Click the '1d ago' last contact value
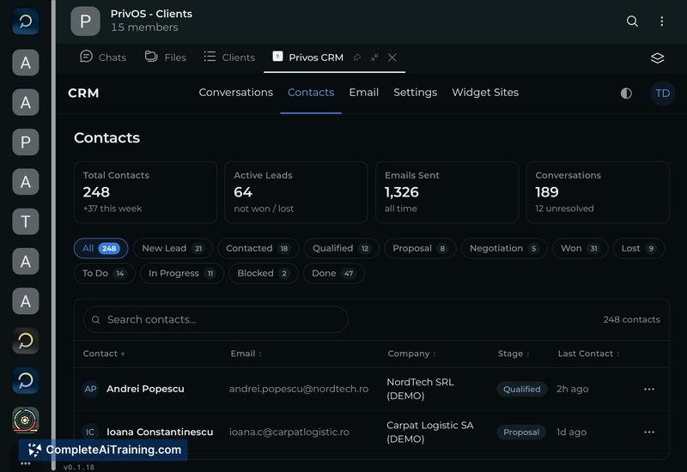This screenshot has height=472, width=687. [x=571, y=432]
